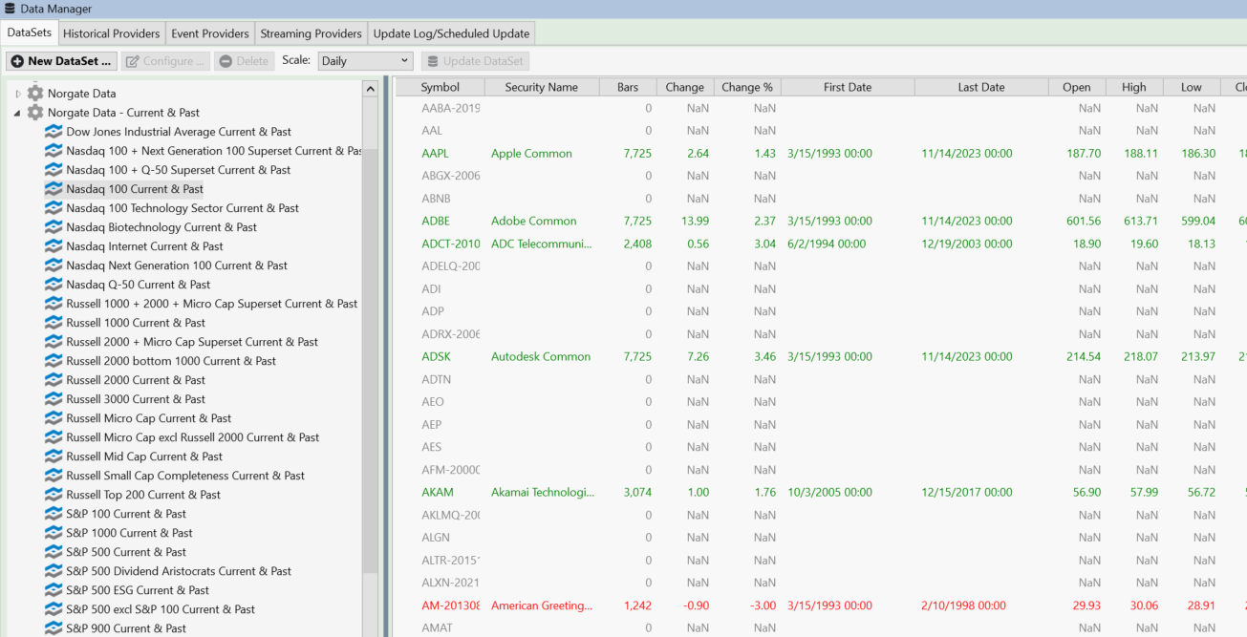Click the Dow Jones Industrial Average dataset icon
The width and height of the screenshot is (1247, 637).
click(54, 132)
